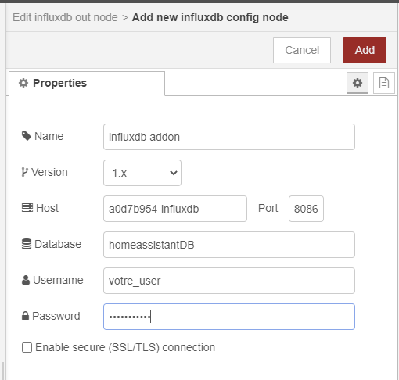Click the Host field a0d7b954-influxdb
The image size is (399, 380).
click(x=175, y=209)
